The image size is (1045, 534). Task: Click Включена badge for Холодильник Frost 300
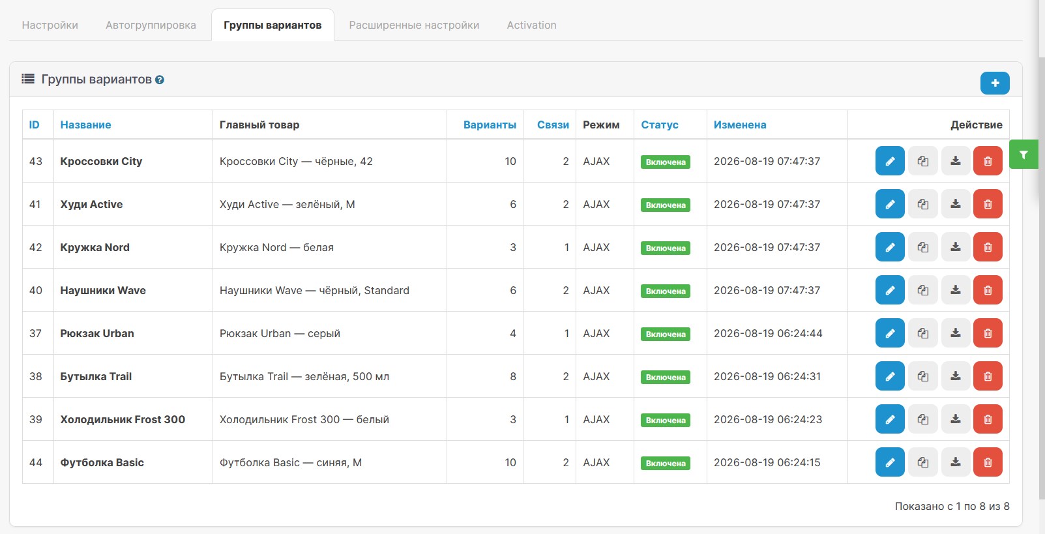[666, 420]
